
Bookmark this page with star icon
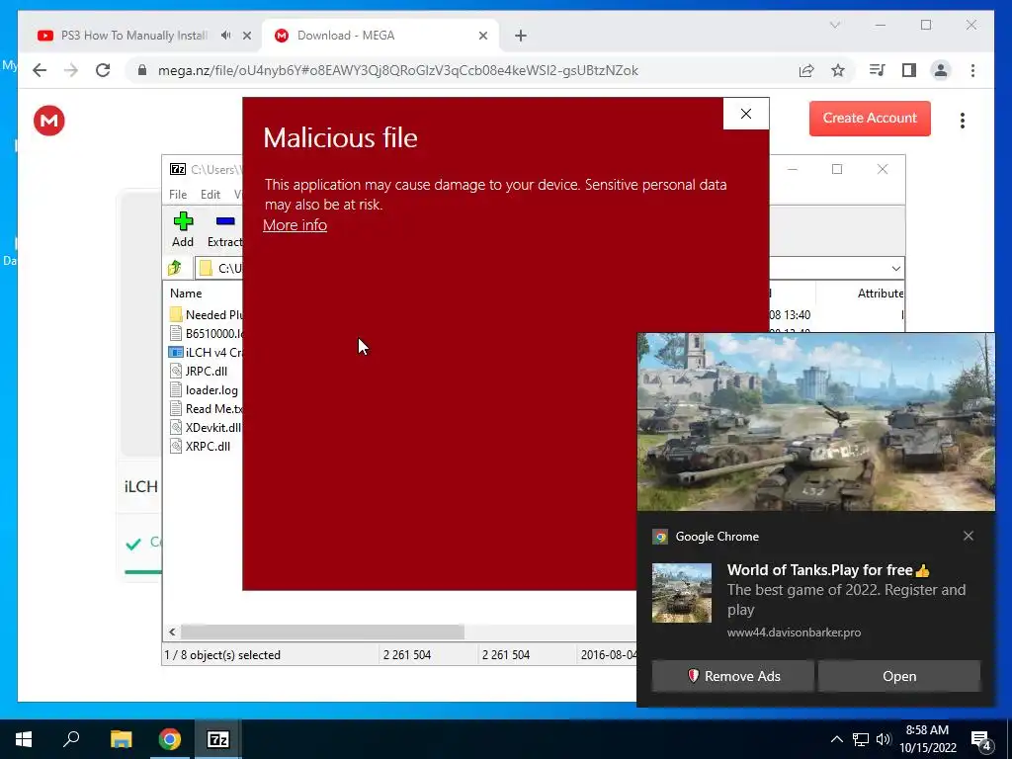click(838, 70)
